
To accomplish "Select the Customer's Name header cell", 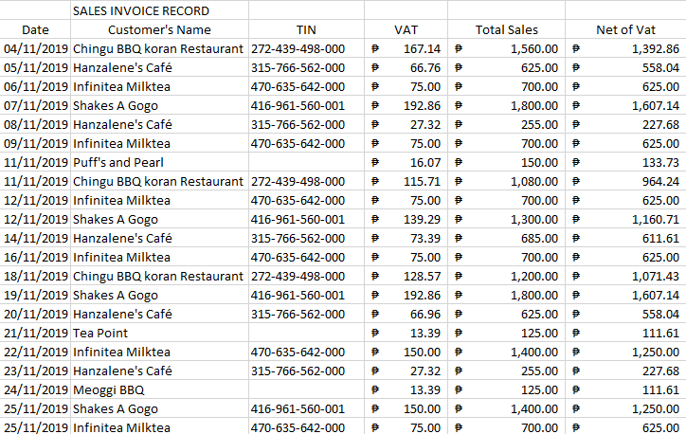I will (159, 30).
